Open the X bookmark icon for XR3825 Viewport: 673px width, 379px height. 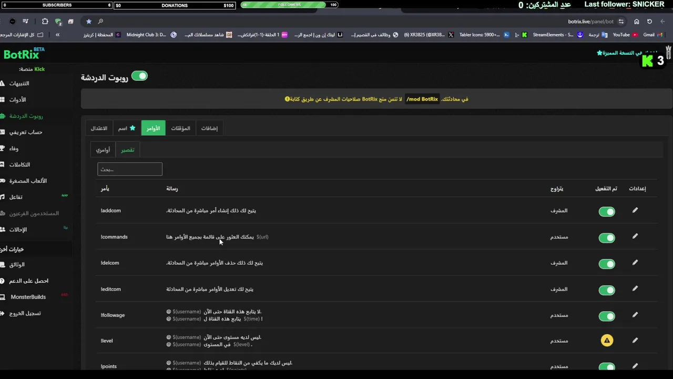pyautogui.click(x=451, y=35)
